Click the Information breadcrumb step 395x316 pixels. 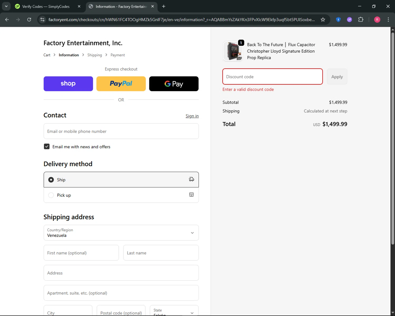pyautogui.click(x=69, y=55)
